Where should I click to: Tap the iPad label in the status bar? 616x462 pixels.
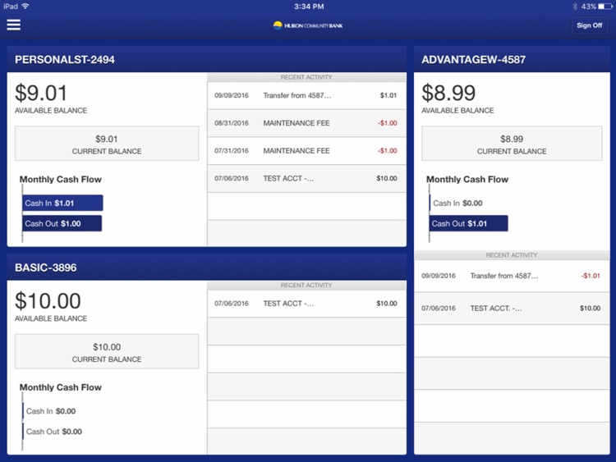click(11, 7)
